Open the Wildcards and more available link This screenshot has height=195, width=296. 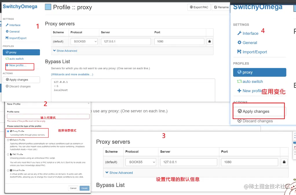tap(72, 74)
